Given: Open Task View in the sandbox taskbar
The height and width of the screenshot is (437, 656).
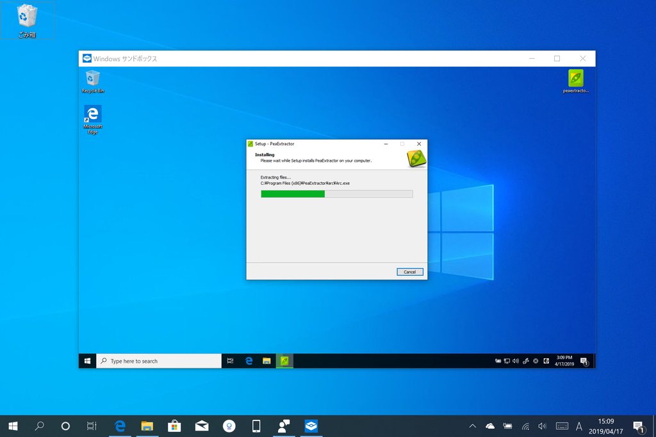Looking at the screenshot, I should (230, 360).
